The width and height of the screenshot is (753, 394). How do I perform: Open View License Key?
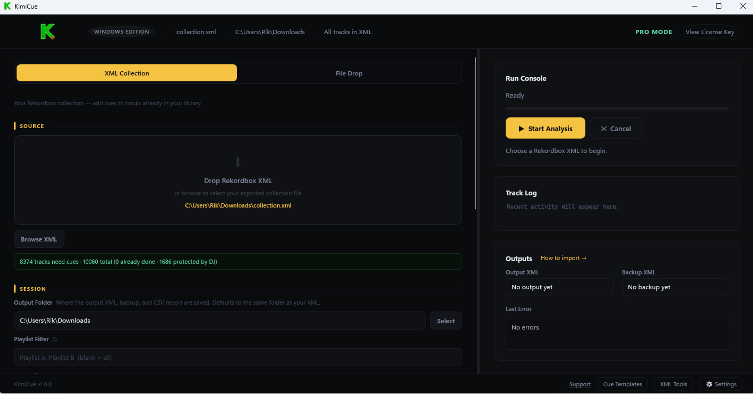[710, 32]
